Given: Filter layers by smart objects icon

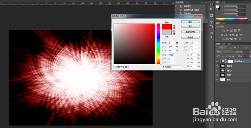Looking at the screenshot, I should [x=246, y=47].
